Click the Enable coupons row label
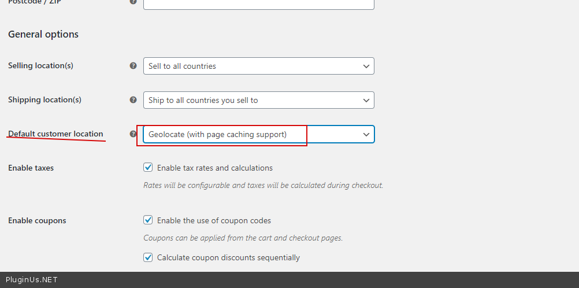The height and width of the screenshot is (288, 579). click(x=37, y=221)
